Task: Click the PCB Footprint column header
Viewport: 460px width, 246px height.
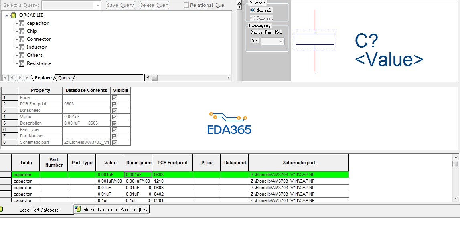Action: tap(172, 163)
